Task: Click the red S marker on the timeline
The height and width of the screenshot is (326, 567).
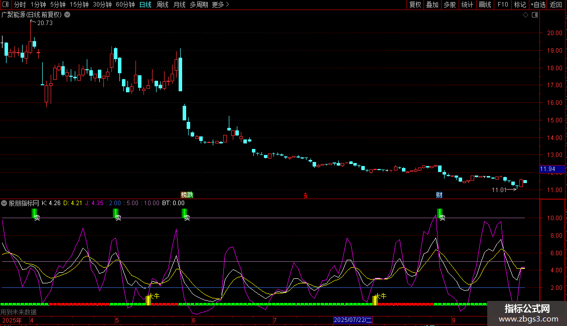Action: [x=305, y=195]
